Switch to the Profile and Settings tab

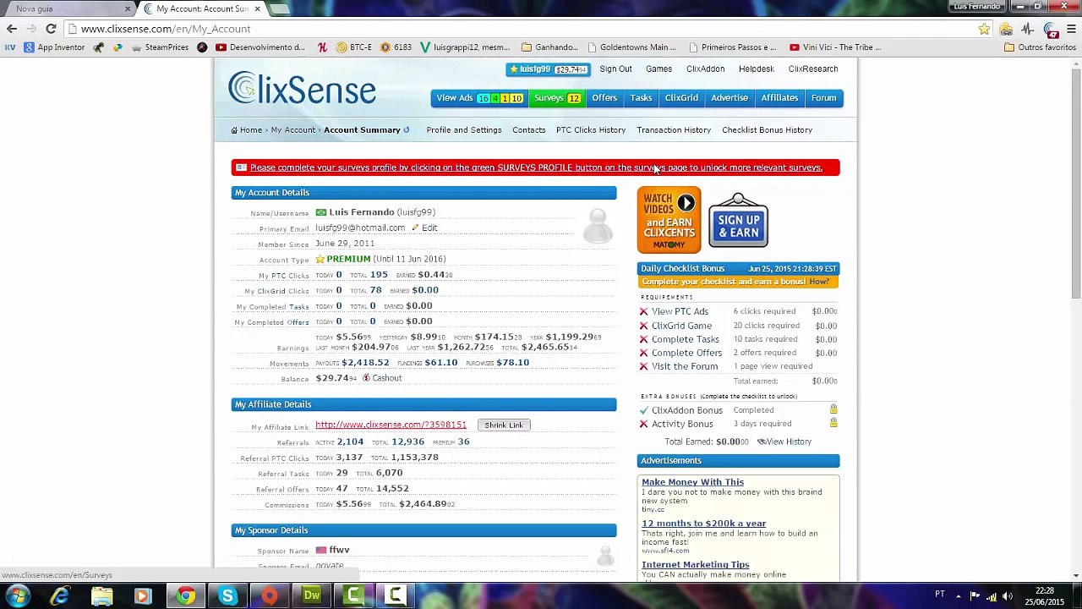pos(464,130)
